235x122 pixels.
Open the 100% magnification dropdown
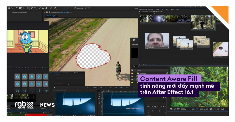pos(185,109)
